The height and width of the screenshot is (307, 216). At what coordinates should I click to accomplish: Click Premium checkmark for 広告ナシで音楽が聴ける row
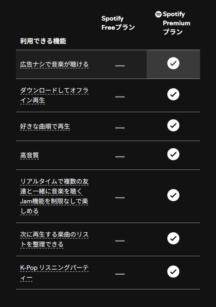coord(173,63)
